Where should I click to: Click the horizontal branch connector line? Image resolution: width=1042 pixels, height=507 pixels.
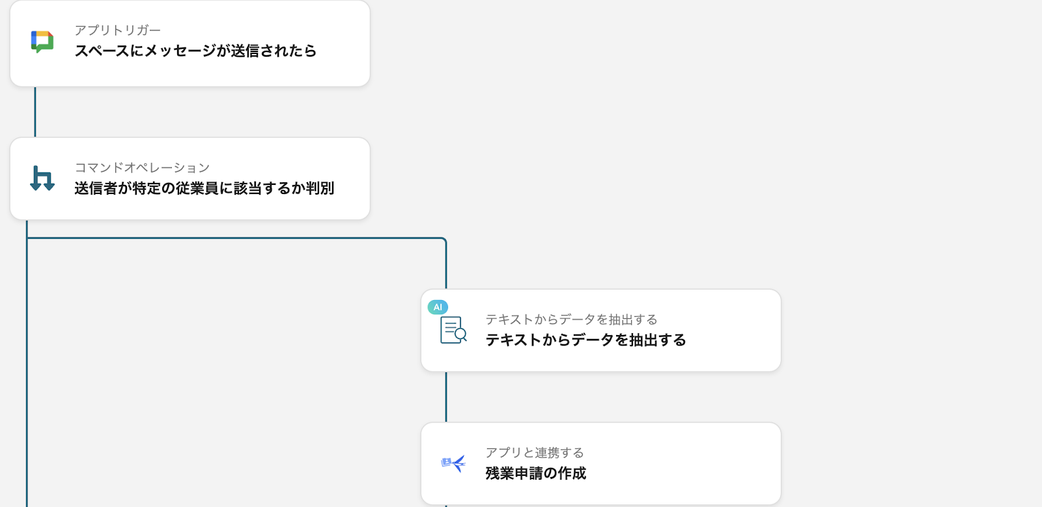234,238
